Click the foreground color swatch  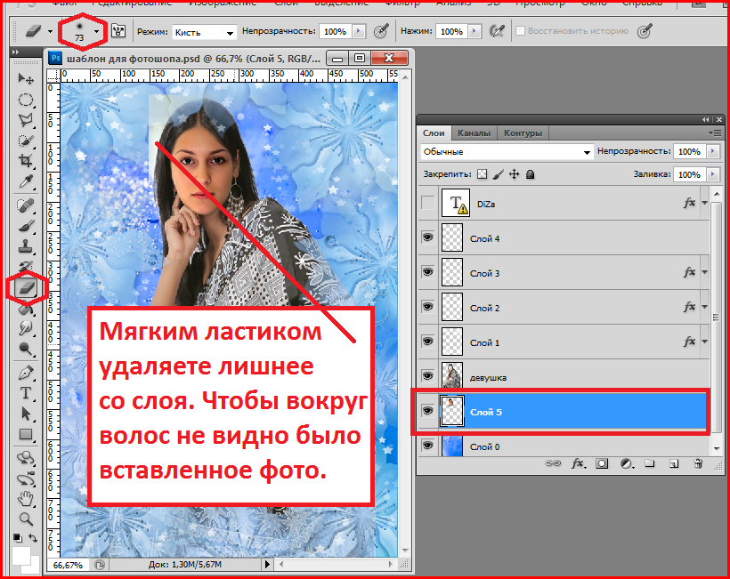(21, 556)
